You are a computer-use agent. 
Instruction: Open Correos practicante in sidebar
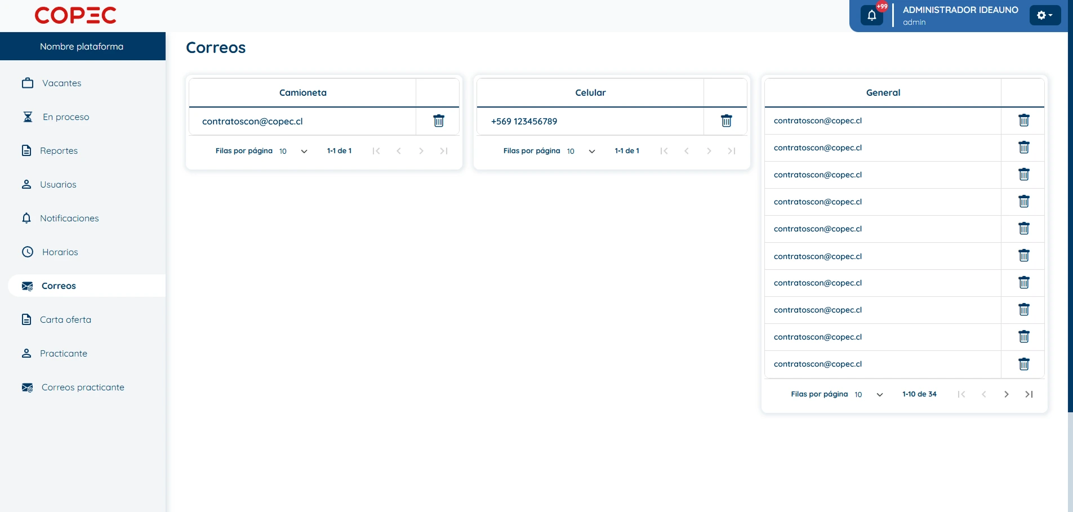pyautogui.click(x=83, y=388)
